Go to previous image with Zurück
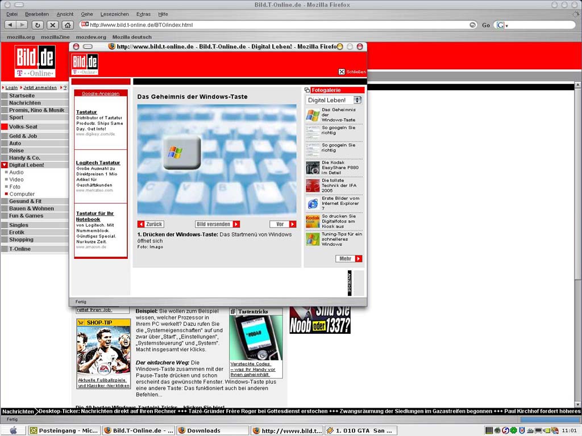The width and height of the screenshot is (582, 436). tap(151, 224)
